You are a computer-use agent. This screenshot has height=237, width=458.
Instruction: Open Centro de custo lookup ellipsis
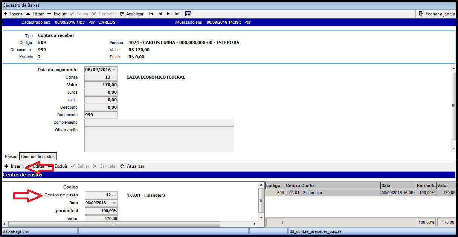click(114, 195)
